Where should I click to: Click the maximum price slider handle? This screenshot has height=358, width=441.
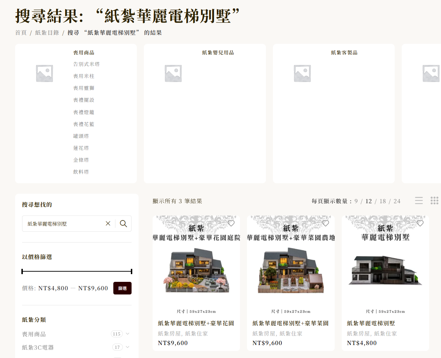132,271
